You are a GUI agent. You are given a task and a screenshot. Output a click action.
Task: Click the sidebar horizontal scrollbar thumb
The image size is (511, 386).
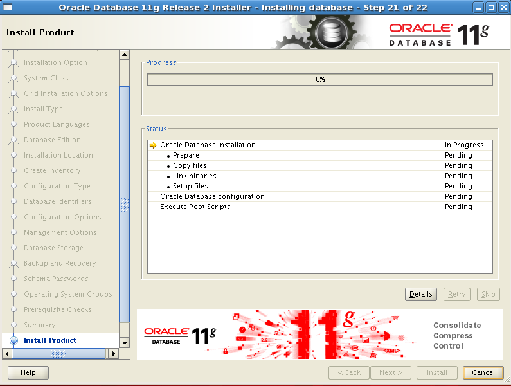(x=58, y=353)
